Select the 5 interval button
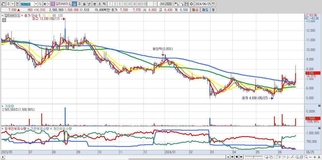This screenshot has height=160, width=322. [120, 4]
